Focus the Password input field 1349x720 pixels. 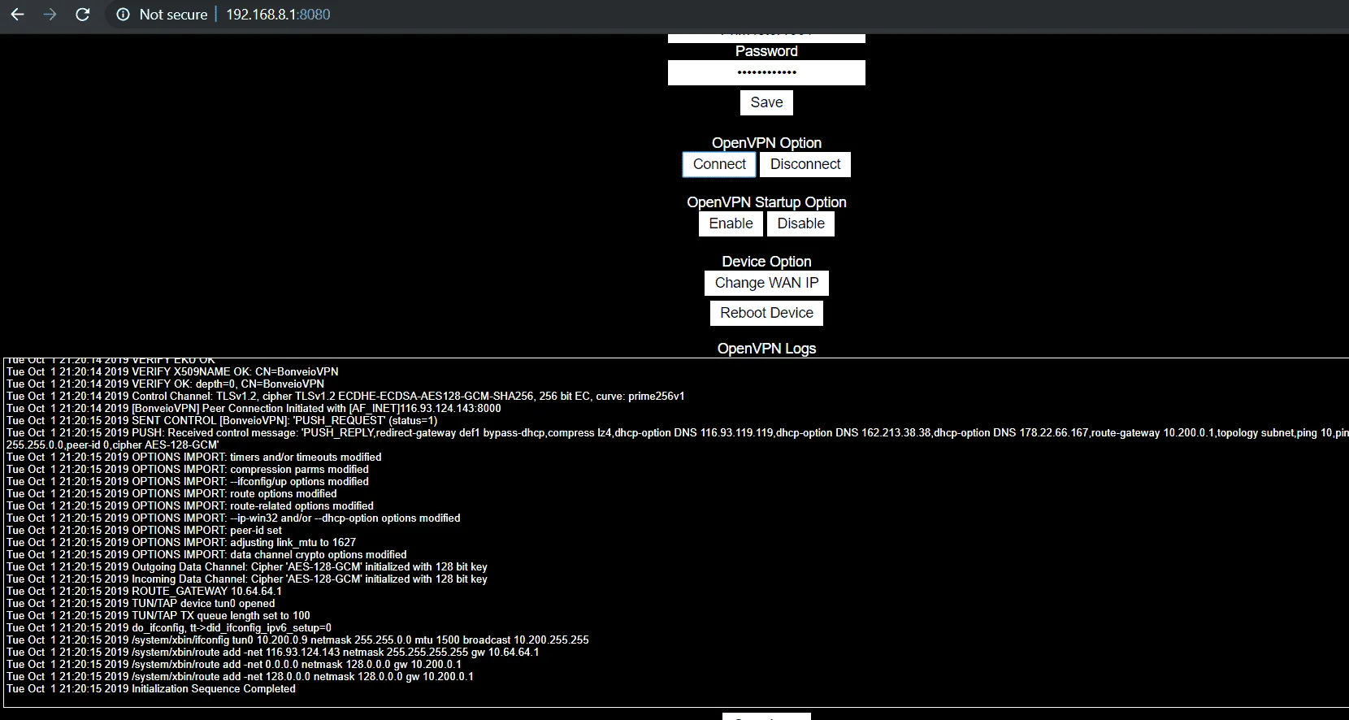pos(766,72)
